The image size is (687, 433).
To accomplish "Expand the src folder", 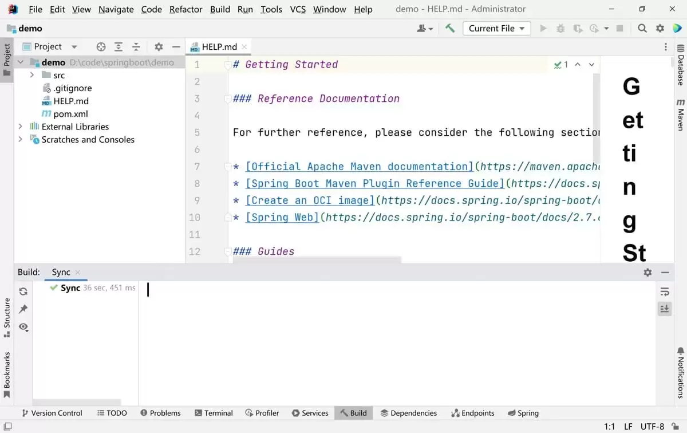I will [x=33, y=75].
